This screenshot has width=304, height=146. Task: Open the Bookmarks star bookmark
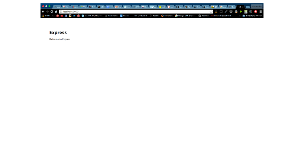111,16
